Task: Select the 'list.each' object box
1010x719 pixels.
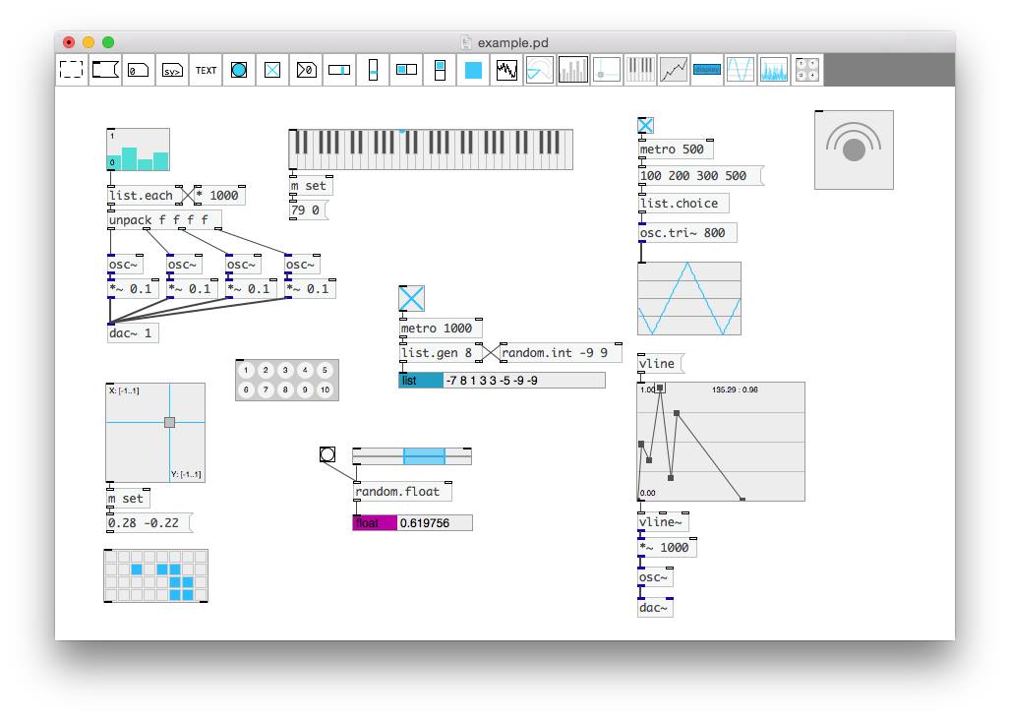Action: pos(145,195)
